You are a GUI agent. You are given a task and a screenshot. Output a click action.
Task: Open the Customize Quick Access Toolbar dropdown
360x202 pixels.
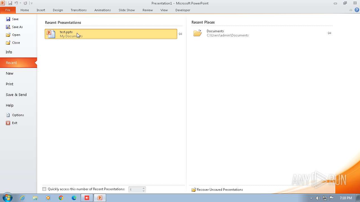pyautogui.click(x=31, y=3)
